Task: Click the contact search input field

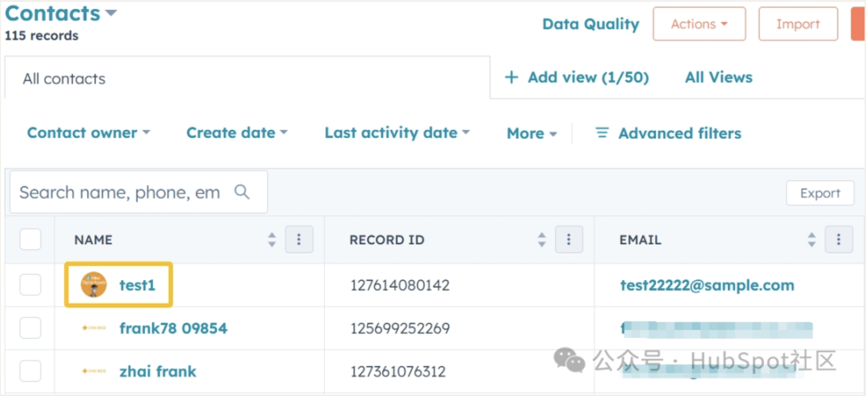Action: (x=120, y=192)
